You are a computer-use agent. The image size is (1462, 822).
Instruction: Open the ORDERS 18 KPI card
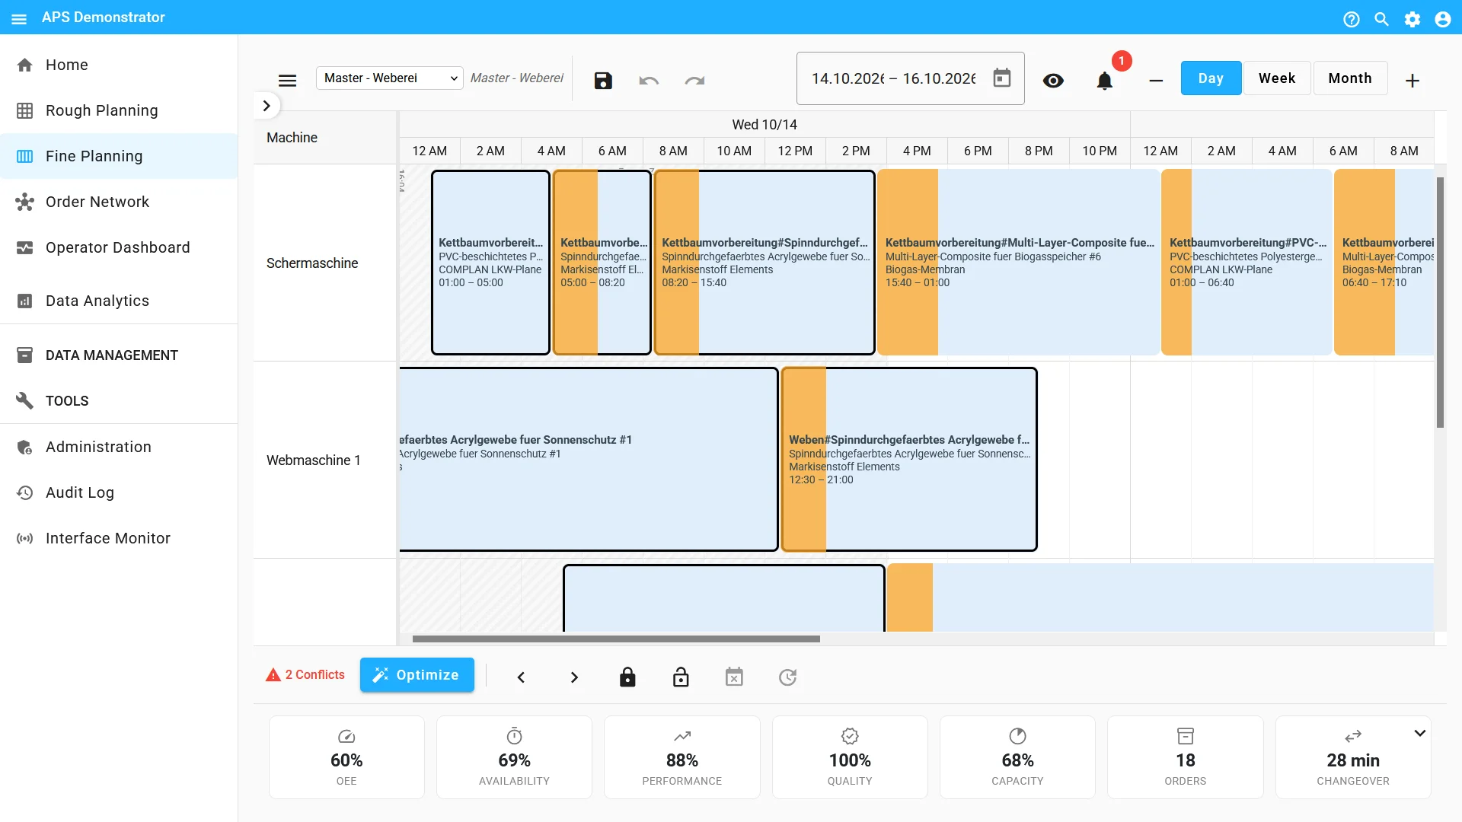pos(1186,757)
